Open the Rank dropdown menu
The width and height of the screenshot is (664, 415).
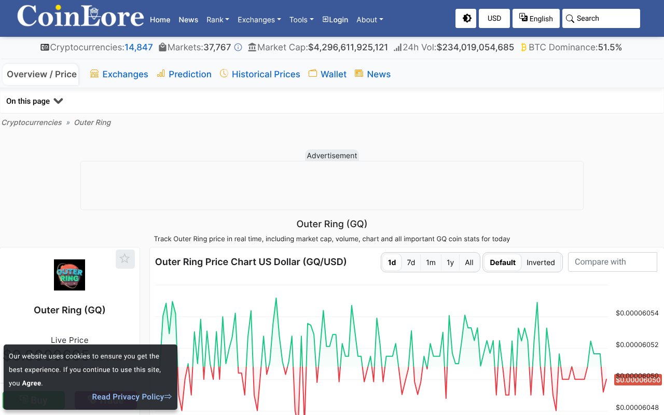217,20
